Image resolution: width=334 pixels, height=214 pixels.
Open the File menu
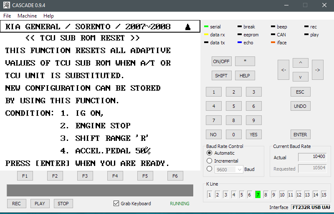tap(7, 16)
